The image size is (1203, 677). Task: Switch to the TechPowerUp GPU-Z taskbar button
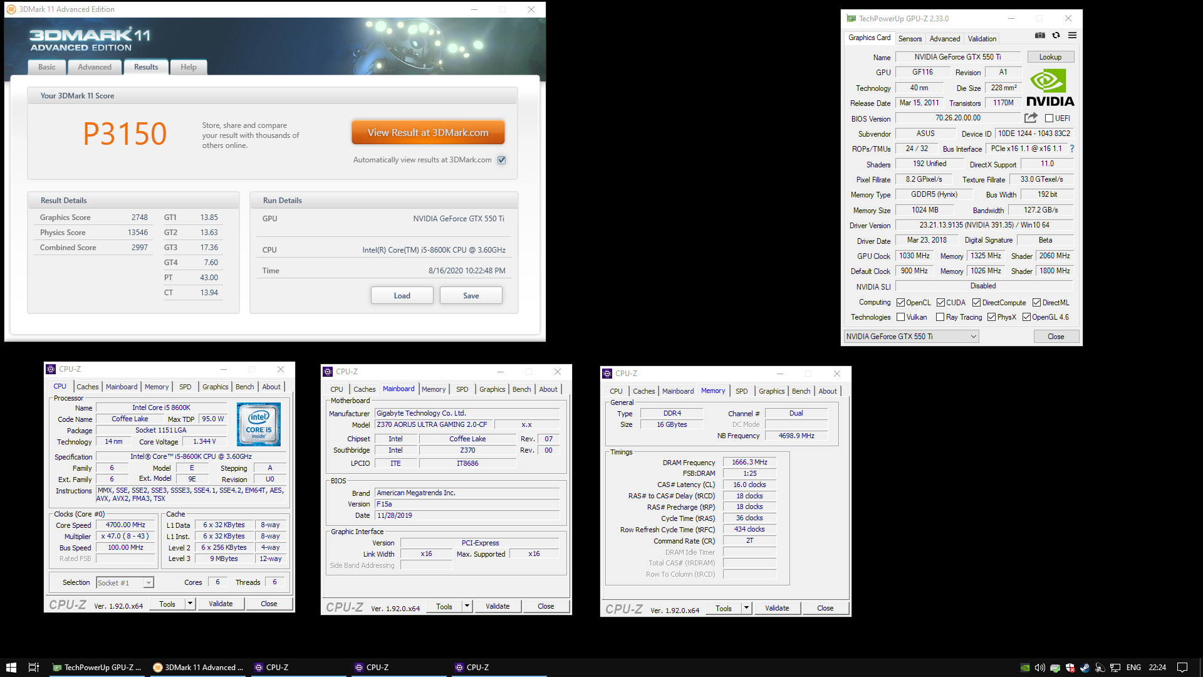pos(97,668)
